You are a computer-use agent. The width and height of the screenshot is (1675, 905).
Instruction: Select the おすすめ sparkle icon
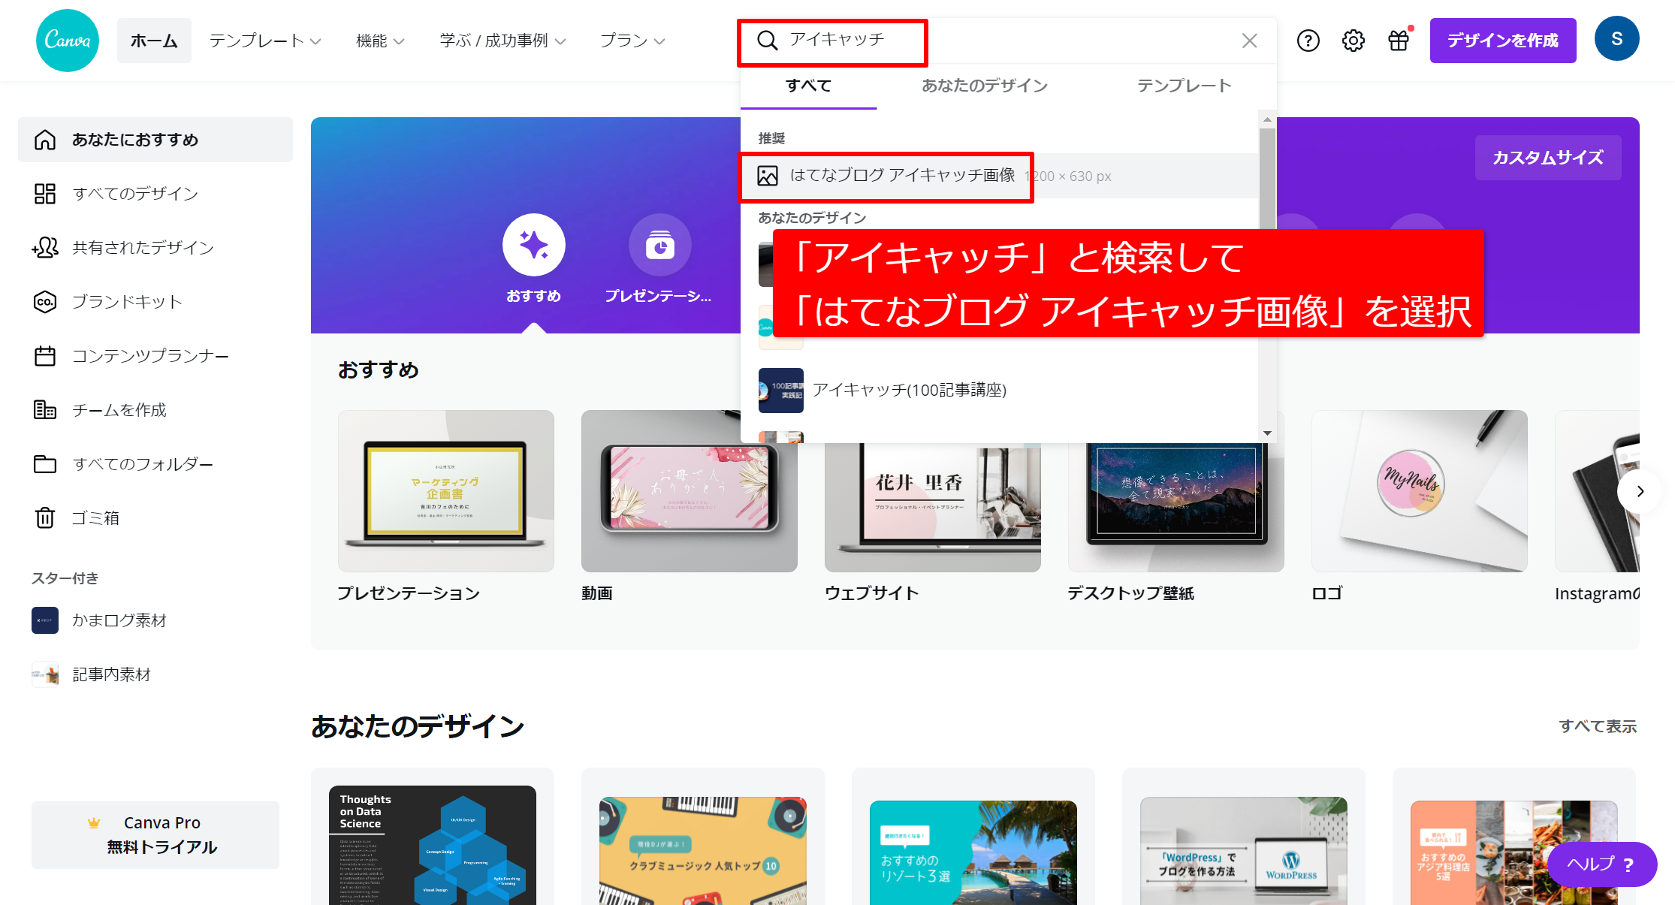click(x=533, y=245)
